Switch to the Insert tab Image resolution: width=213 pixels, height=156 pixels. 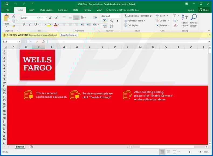click(32, 10)
